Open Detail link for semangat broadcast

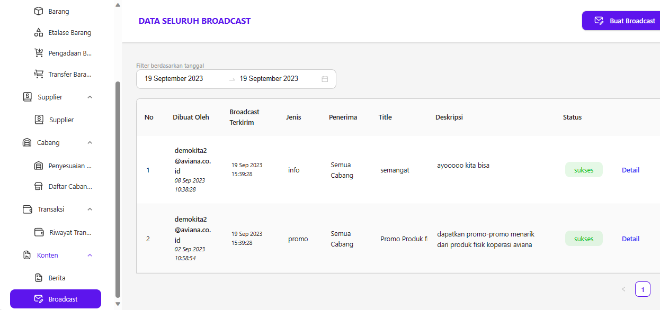click(x=630, y=170)
